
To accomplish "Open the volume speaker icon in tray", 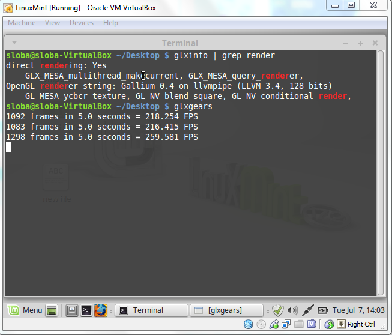I will [292, 310].
